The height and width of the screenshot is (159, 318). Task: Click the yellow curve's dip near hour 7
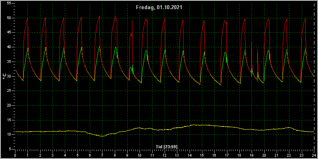pos(103,136)
